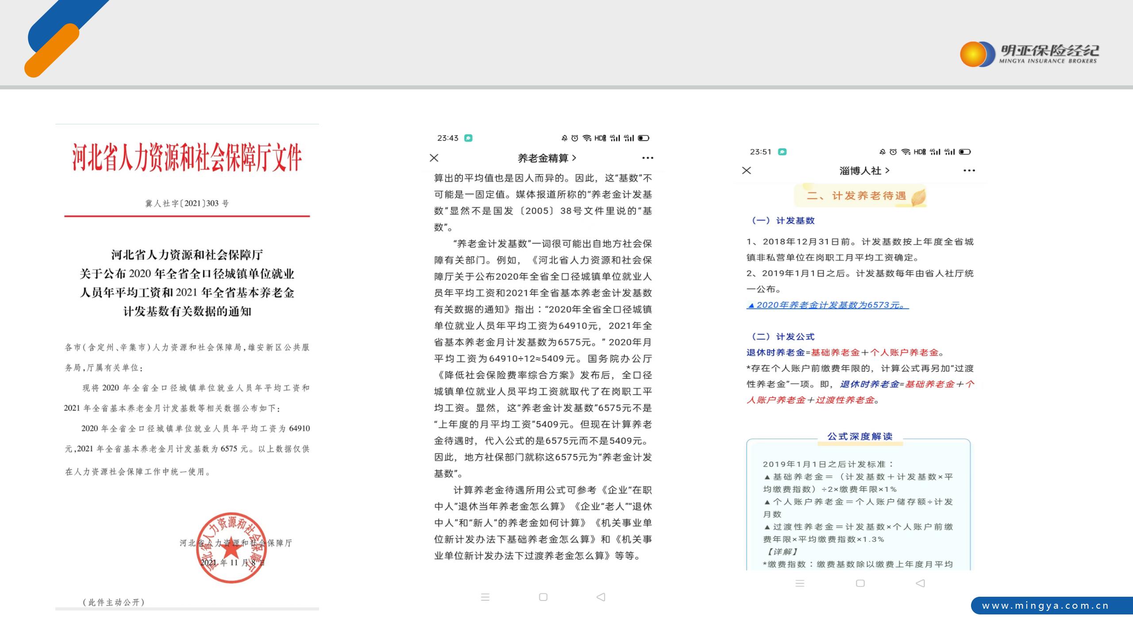The image size is (1133, 637).
Task: Tap the back triangle in the phone navigation bar
Action: pos(601,597)
